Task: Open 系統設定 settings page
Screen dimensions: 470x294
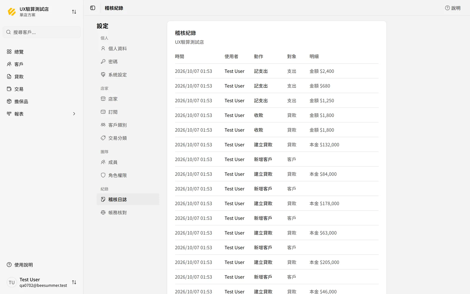Action: point(128,75)
